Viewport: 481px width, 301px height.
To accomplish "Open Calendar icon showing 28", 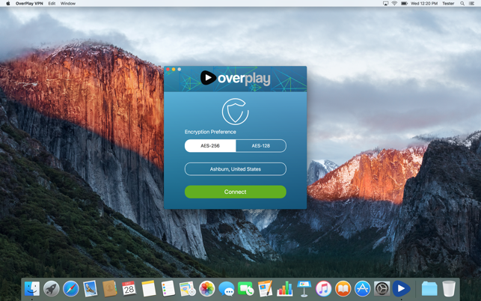I will pyautogui.click(x=129, y=289).
